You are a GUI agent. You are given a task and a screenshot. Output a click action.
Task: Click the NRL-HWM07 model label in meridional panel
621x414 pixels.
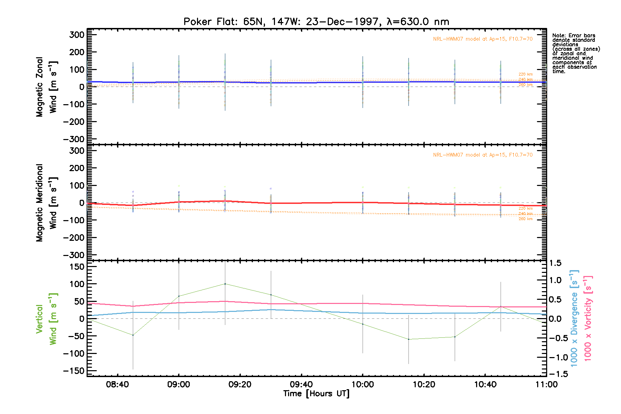pyautogui.click(x=483, y=155)
